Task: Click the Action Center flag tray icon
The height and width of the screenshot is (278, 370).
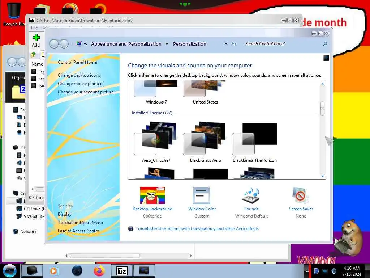Action: click(316, 271)
